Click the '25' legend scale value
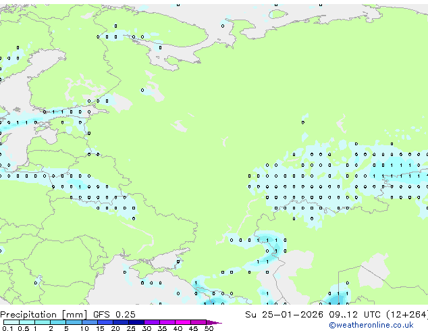The width and height of the screenshot is (428, 331). point(131,328)
